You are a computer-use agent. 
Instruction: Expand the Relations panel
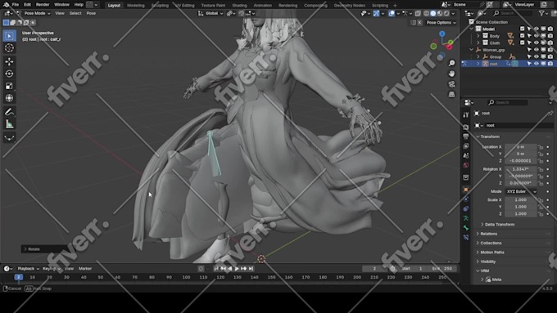pos(488,234)
